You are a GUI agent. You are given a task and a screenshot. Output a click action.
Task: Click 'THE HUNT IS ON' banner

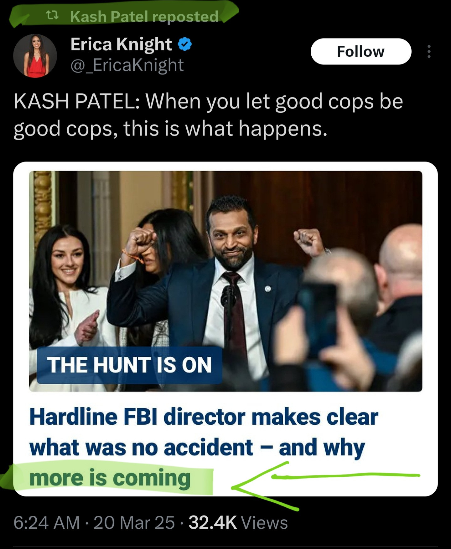129,365
